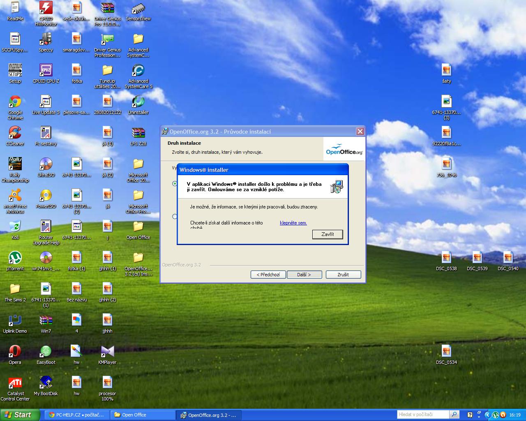
Task: Select the Uplink Demo desktop shortcut
Action: [15, 324]
